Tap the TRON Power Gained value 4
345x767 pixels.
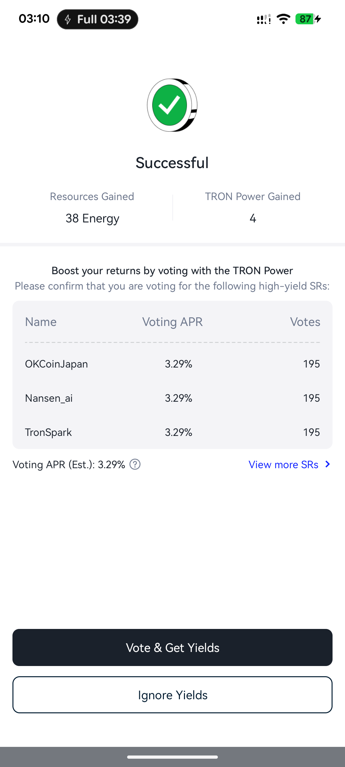click(x=253, y=218)
